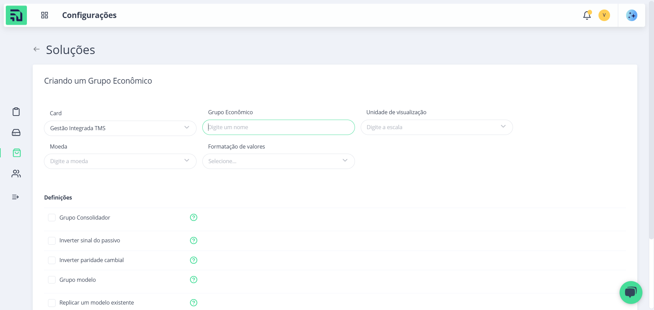Click the Moeda field label
Viewport: 654px width, 310px height.
click(59, 147)
